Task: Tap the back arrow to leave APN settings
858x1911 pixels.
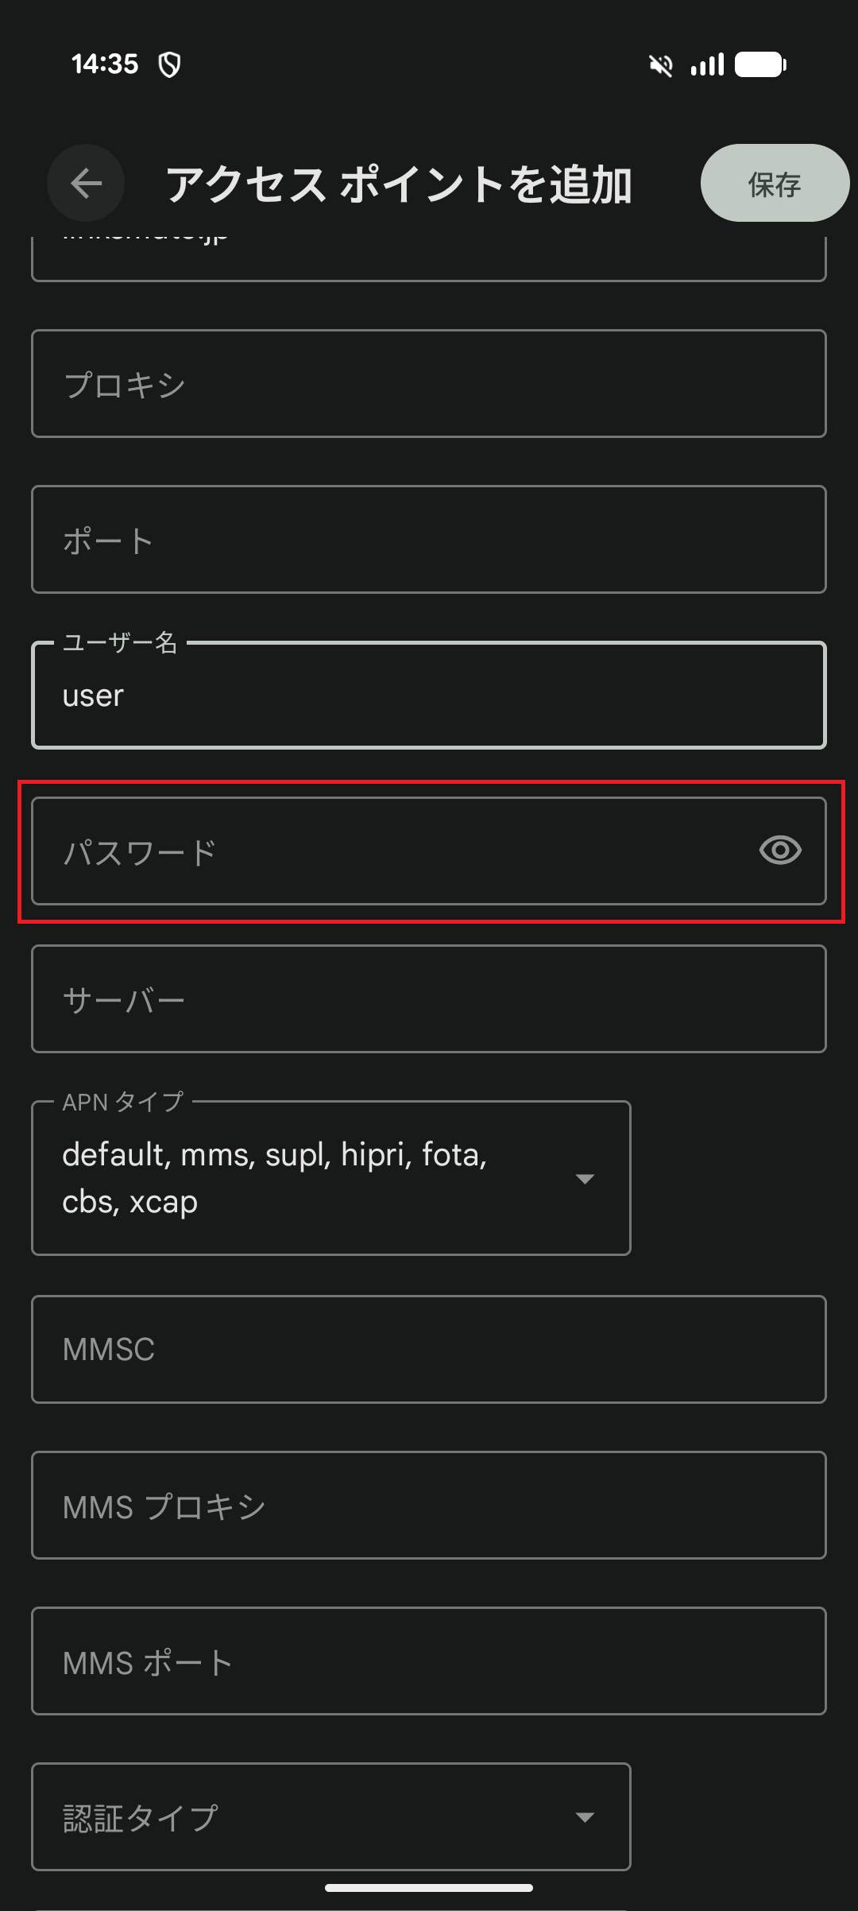Action: pos(85,182)
